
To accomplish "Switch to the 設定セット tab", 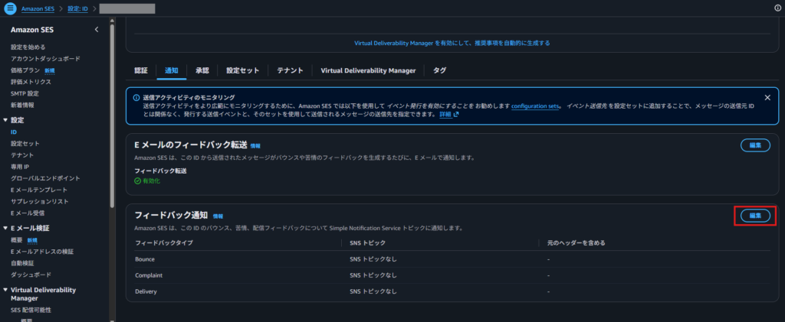I will 243,70.
